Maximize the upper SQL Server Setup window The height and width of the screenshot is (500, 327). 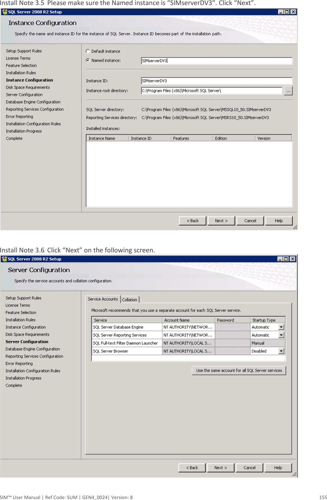[287, 12]
